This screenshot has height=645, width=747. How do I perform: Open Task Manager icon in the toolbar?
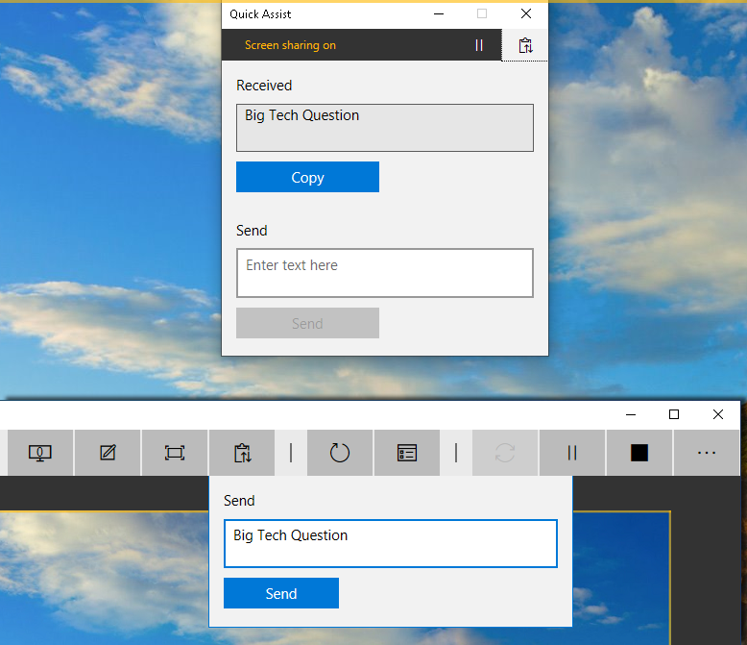[x=407, y=453]
